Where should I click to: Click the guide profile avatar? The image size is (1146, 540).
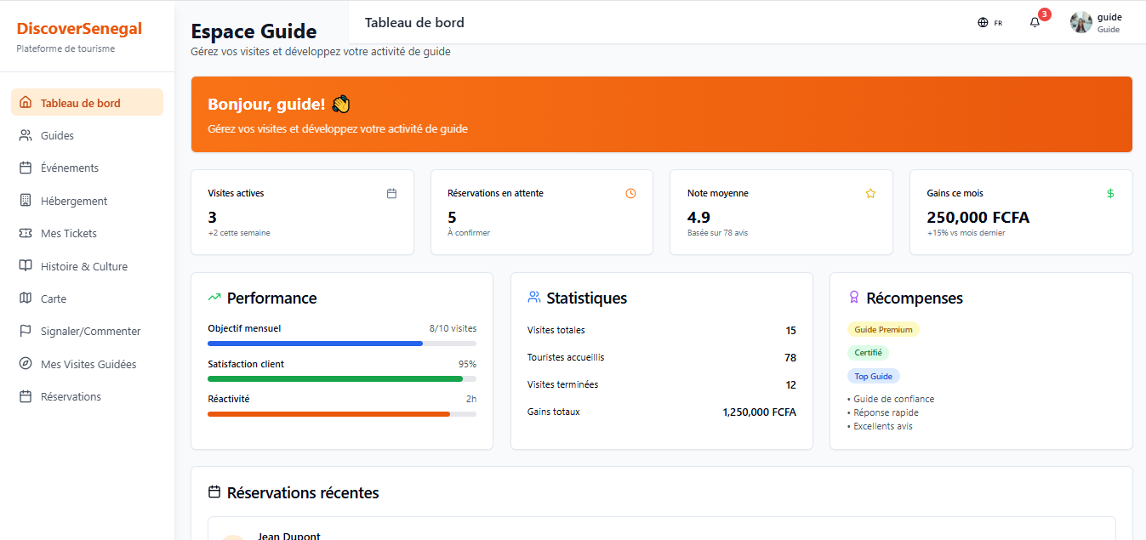tap(1080, 23)
